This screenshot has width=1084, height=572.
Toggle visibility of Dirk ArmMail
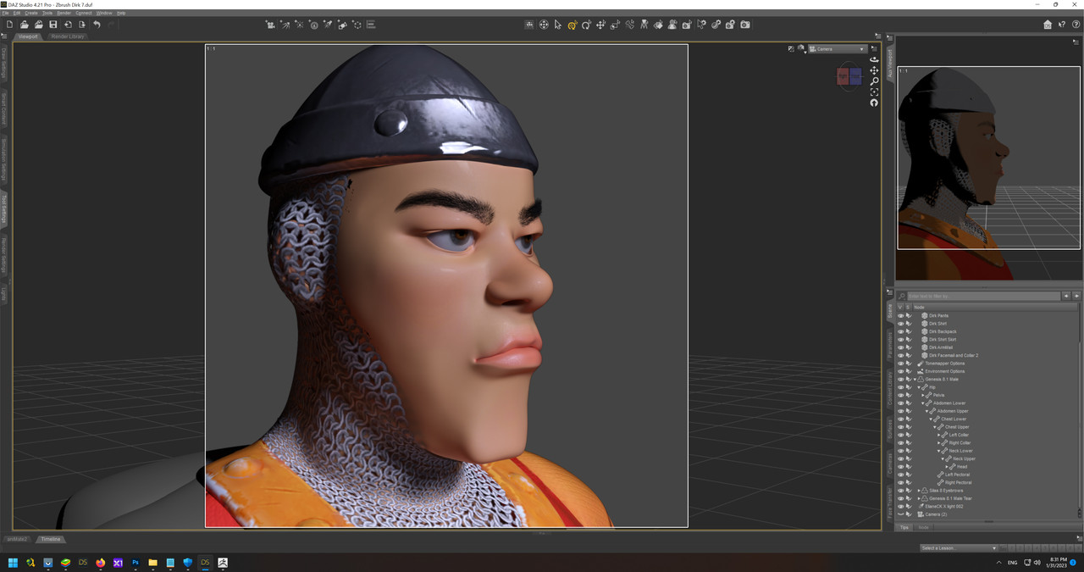point(900,347)
